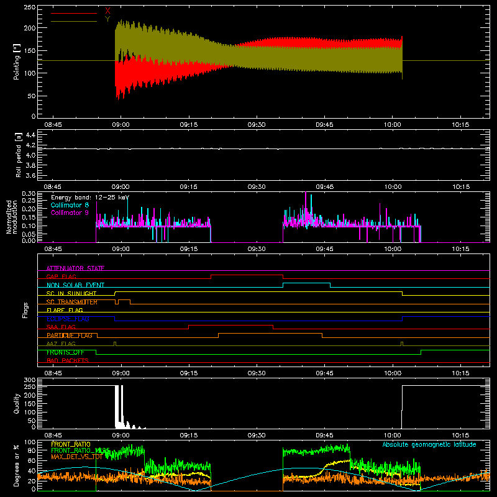This screenshot has height=497, width=497.
Task: Click the "Quality" vertical axis title
Action: [x=17, y=403]
